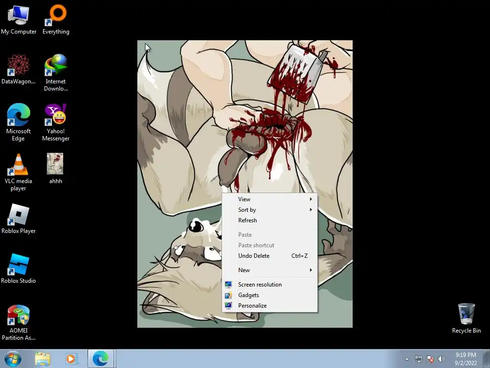Select the Roblox Studio desktop shortcut

[x=19, y=268]
